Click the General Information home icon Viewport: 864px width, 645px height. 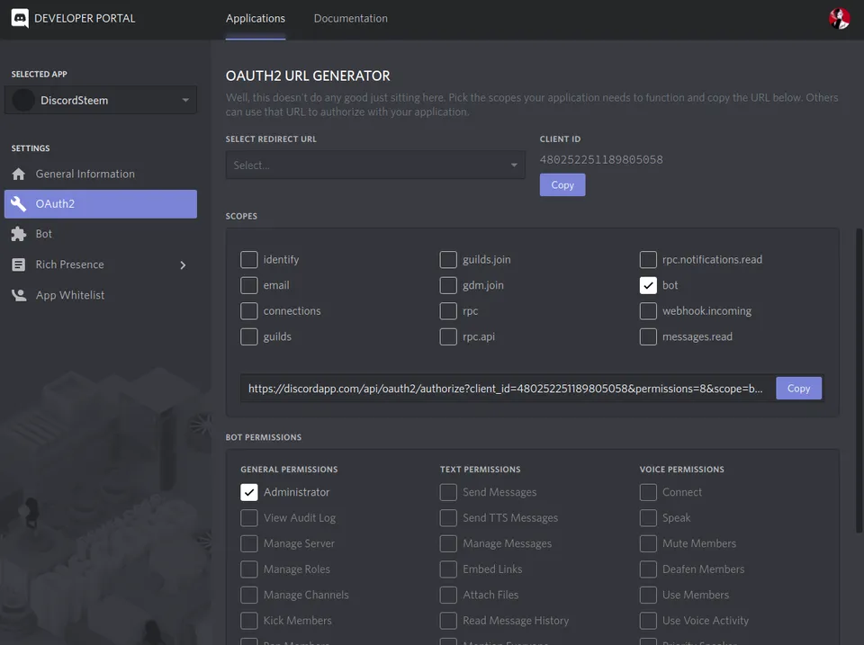[18, 174]
